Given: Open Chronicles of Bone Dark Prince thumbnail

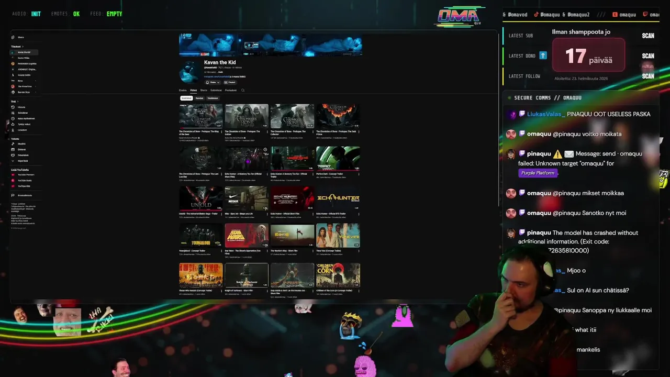Looking at the screenshot, I should (338, 116).
